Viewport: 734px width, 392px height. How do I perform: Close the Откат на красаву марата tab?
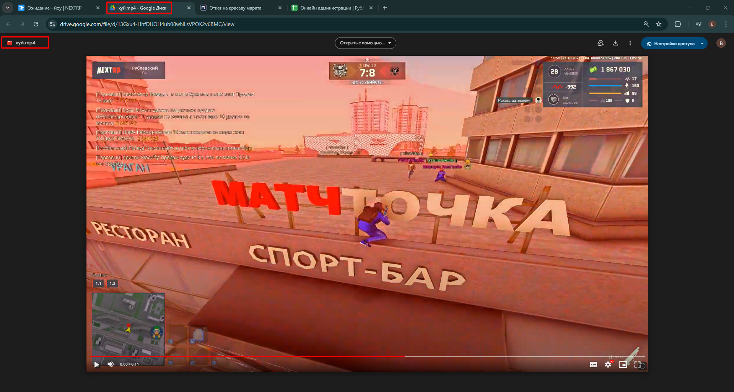coord(280,8)
